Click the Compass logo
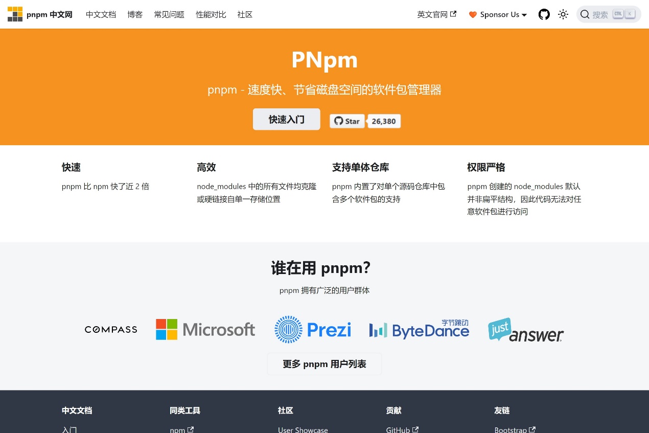 pyautogui.click(x=111, y=330)
